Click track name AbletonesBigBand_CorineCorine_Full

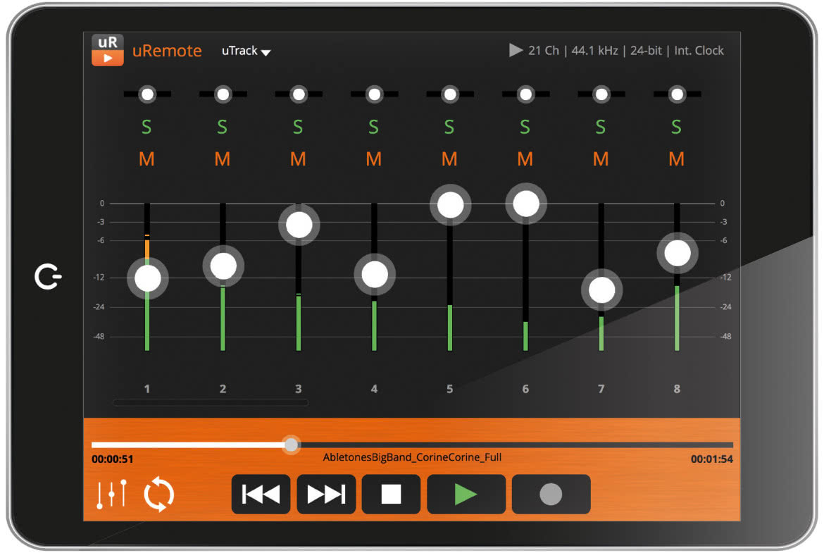pyautogui.click(x=412, y=457)
